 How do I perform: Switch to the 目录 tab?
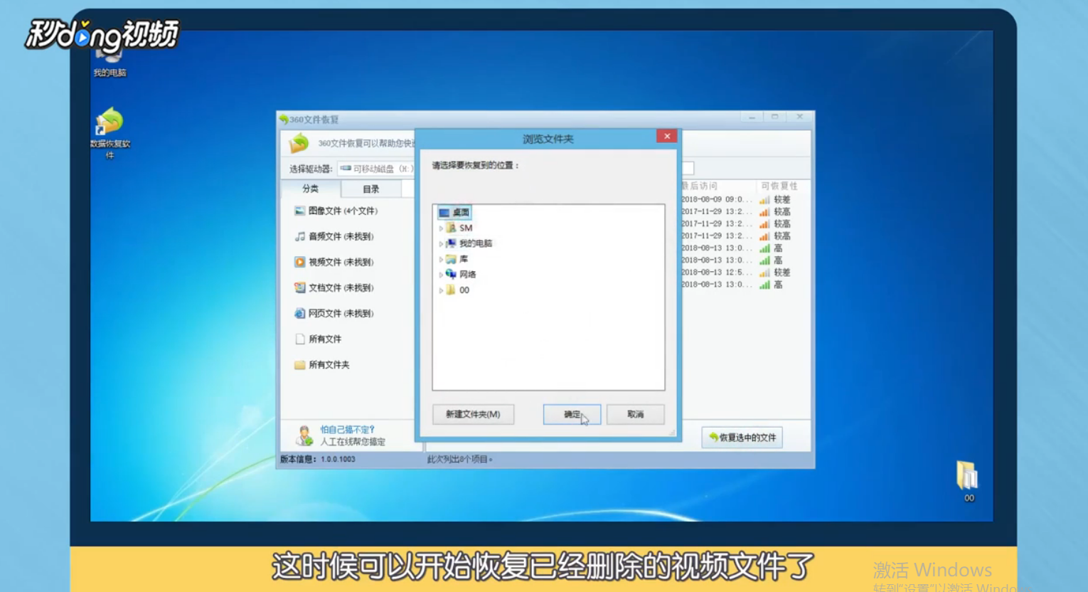click(x=371, y=189)
